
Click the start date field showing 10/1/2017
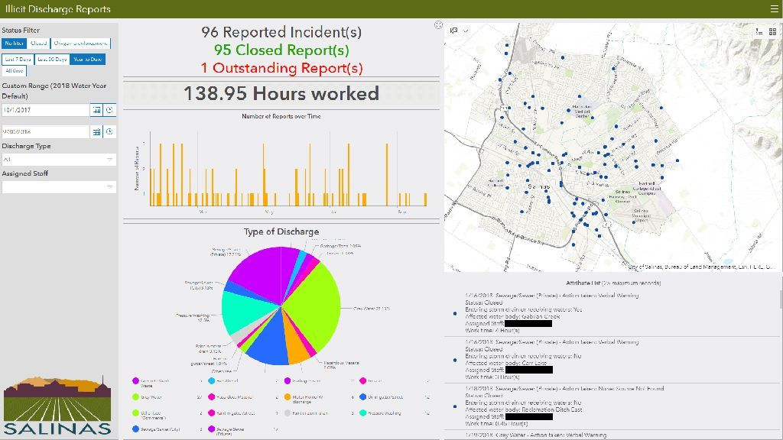point(44,110)
